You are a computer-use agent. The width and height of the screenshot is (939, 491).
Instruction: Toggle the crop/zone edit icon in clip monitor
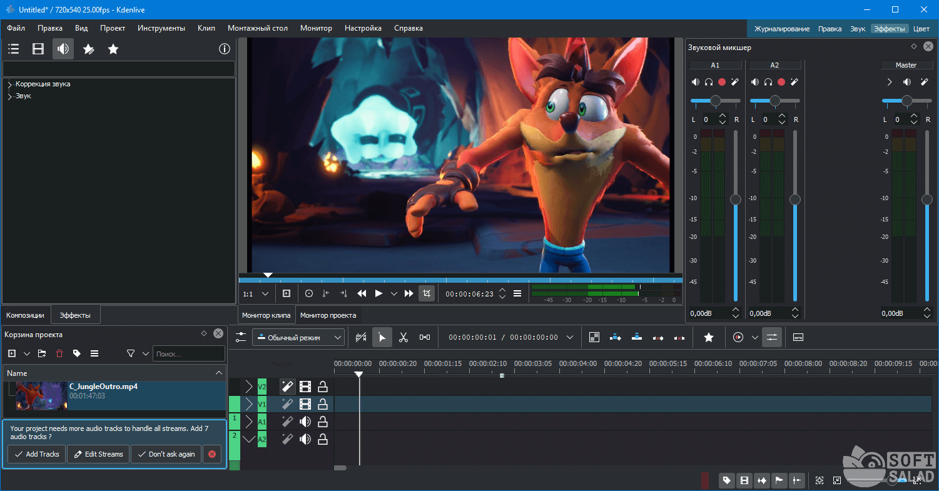[427, 293]
